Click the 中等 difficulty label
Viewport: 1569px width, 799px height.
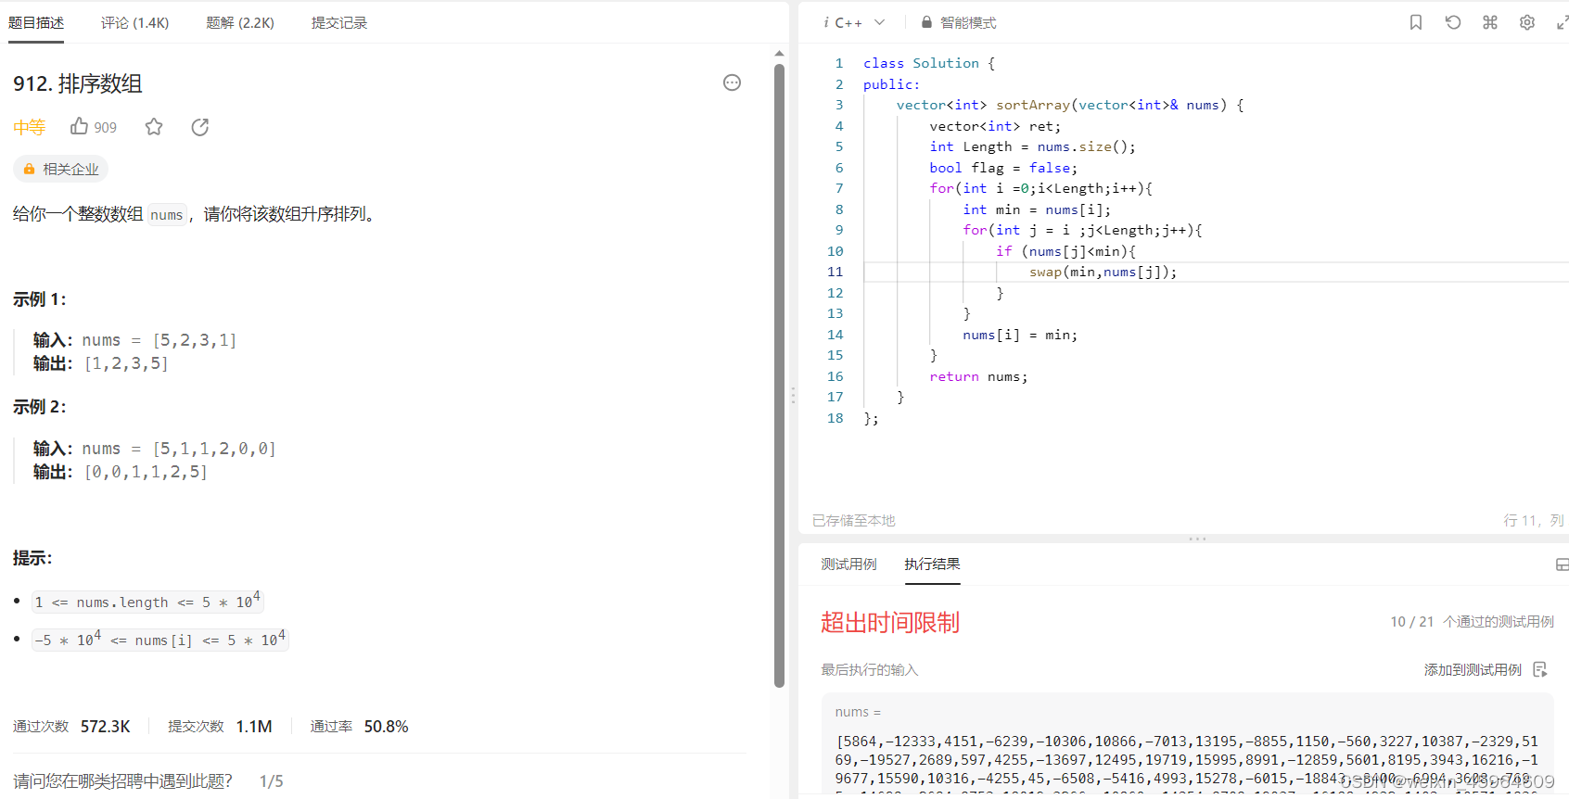tap(30, 127)
